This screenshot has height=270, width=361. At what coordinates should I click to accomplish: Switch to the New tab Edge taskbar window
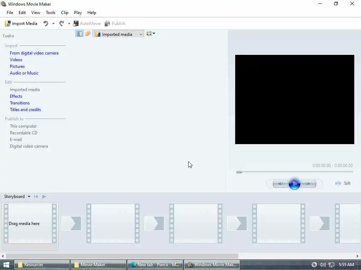point(155,264)
